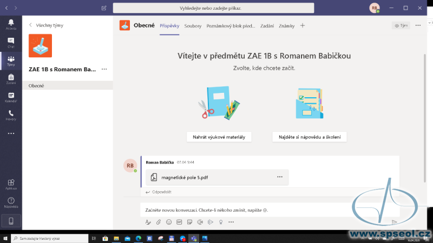The width and height of the screenshot is (433, 243).
Task: Switch to the Soubory tab
Action: click(x=193, y=26)
